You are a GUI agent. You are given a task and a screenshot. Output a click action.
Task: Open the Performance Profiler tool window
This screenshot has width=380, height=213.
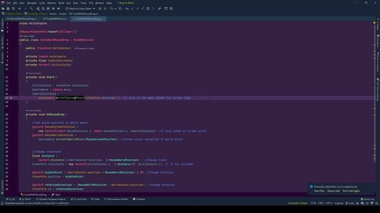tap(116, 199)
